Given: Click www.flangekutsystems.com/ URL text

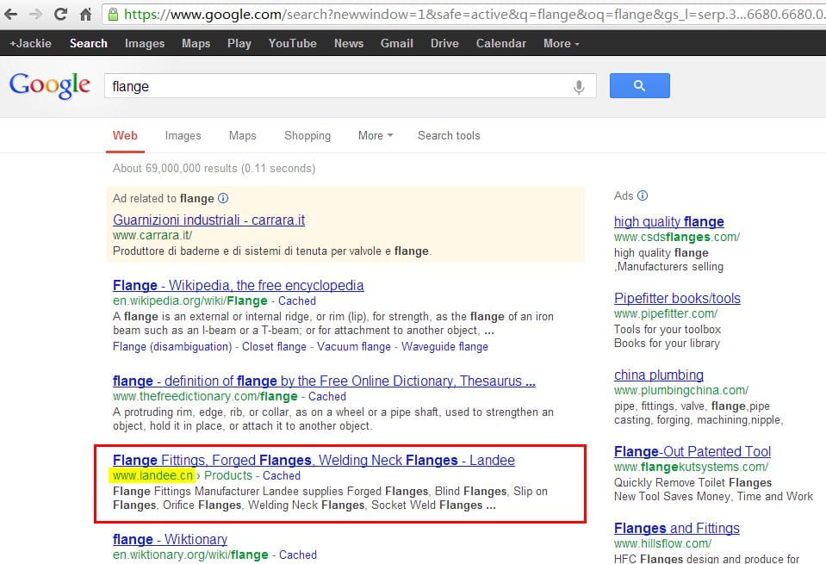Looking at the screenshot, I should [x=691, y=467].
